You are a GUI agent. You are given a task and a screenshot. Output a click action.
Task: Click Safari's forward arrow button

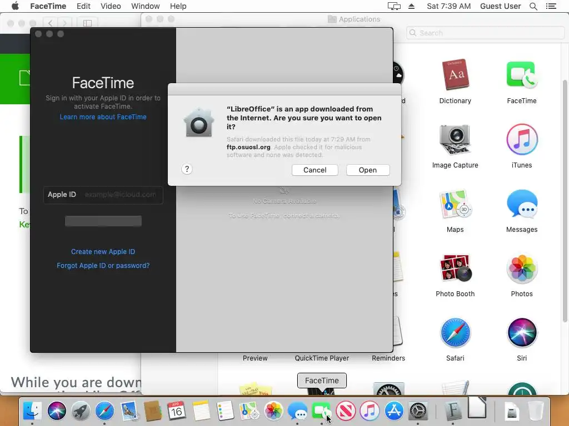coord(64,23)
